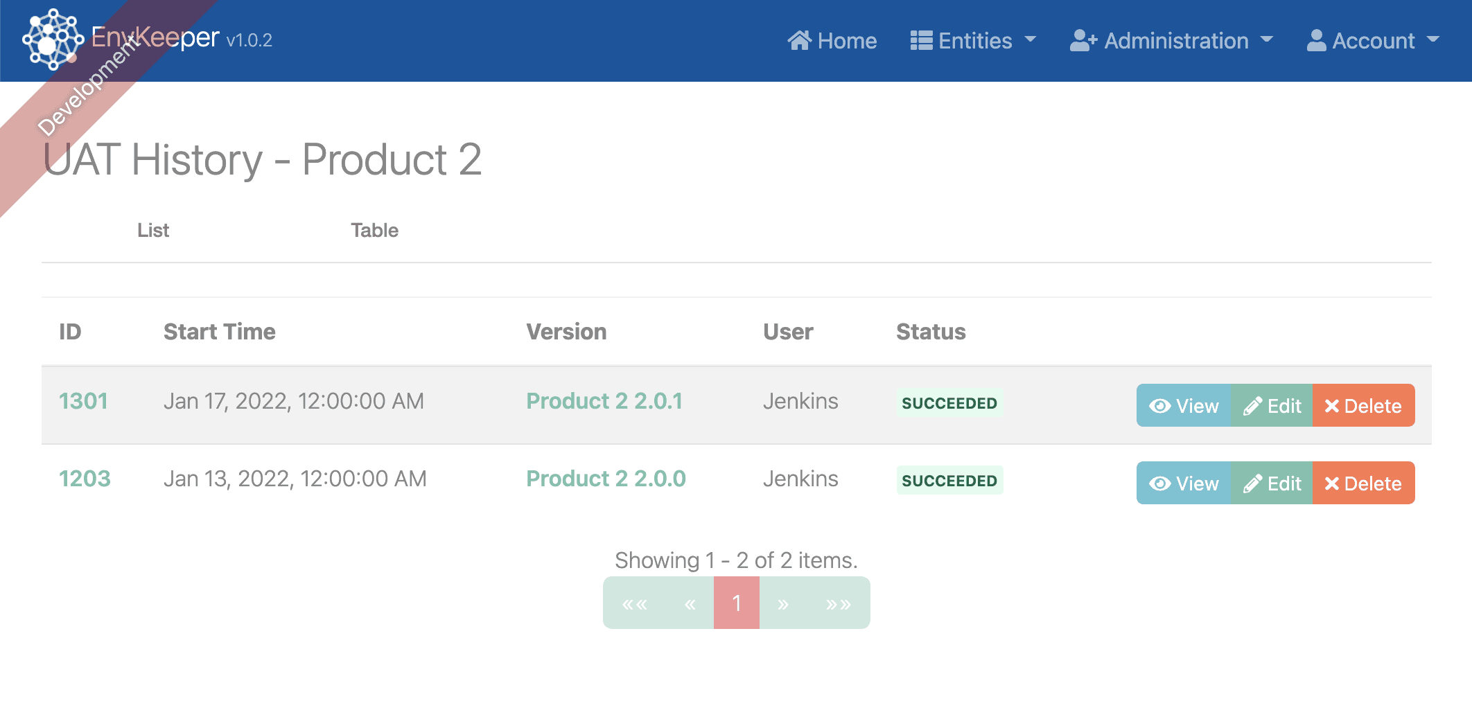The height and width of the screenshot is (701, 1472).
Task: Expand the Administration dropdown caret
Action: (x=1267, y=40)
